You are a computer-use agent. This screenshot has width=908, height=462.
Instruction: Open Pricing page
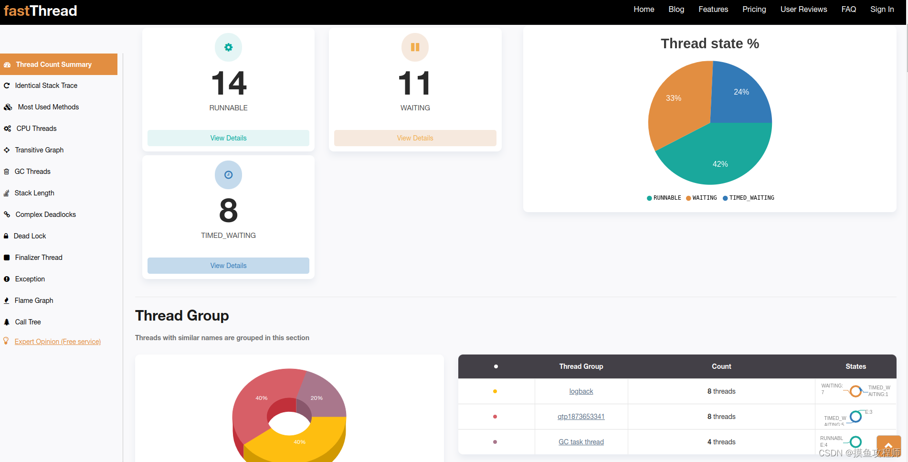tap(754, 9)
